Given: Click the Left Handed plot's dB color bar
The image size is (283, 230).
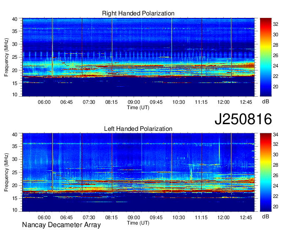Looking at the screenshot, I should point(266,172).
